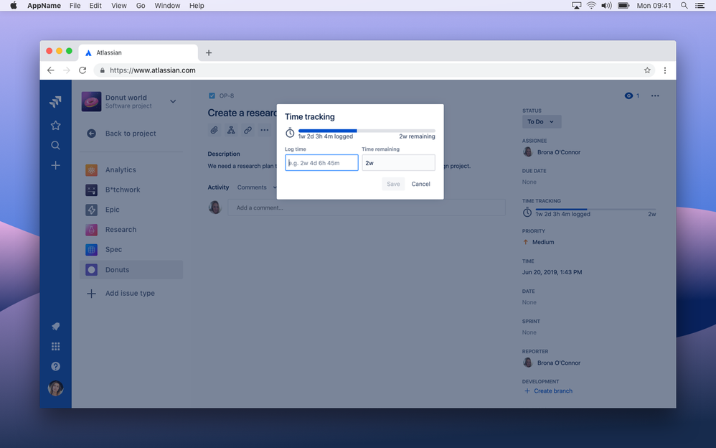Click the create plus icon in sidebar
The image size is (716, 448).
[x=56, y=165]
